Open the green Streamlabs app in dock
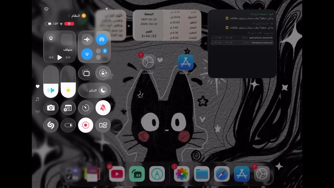Image resolution: width=334 pixels, height=188 pixels. (137, 174)
